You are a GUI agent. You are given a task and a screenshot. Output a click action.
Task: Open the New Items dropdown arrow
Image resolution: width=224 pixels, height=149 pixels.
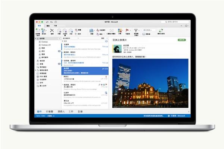click(x=46, y=30)
